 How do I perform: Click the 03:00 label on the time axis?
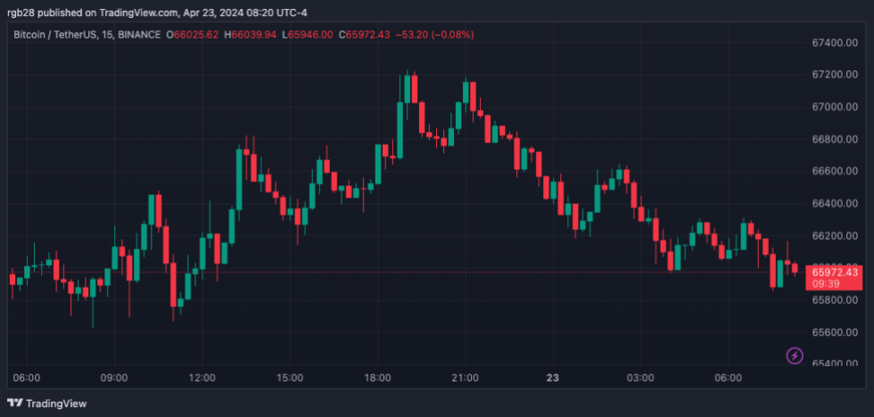(640, 378)
